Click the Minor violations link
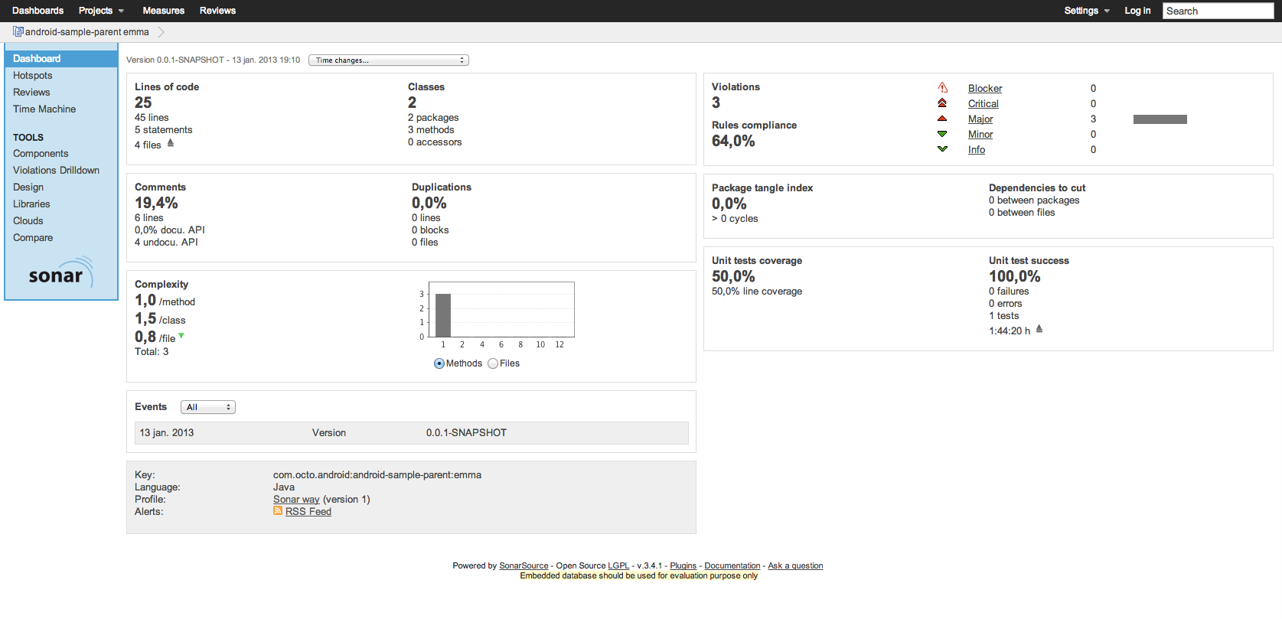Screen dimensions: 1282x619 click(x=980, y=135)
